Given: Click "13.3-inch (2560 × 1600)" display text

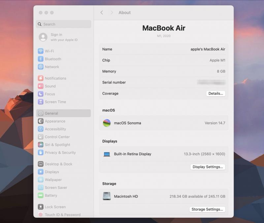Looking at the screenshot, I should (204, 154).
